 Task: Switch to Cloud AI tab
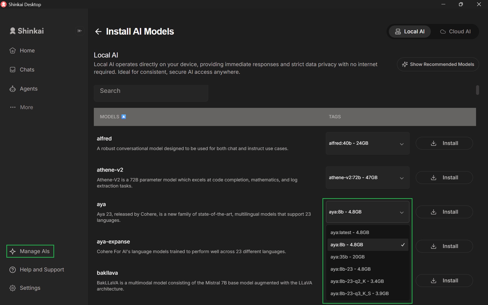pyautogui.click(x=455, y=32)
